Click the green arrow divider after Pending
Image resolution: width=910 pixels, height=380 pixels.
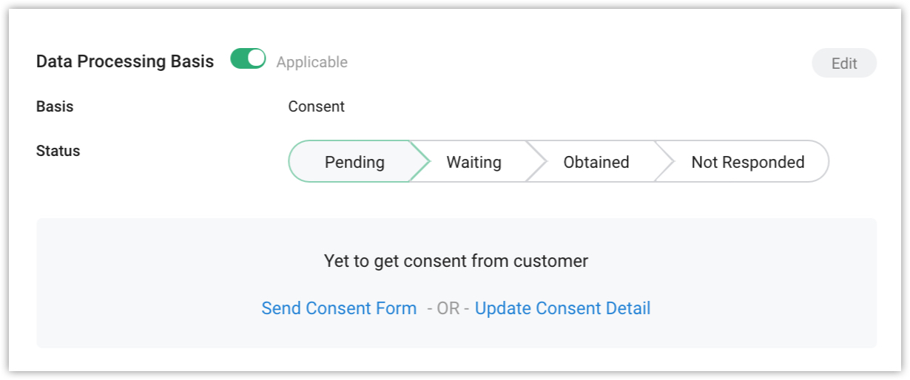coord(420,161)
